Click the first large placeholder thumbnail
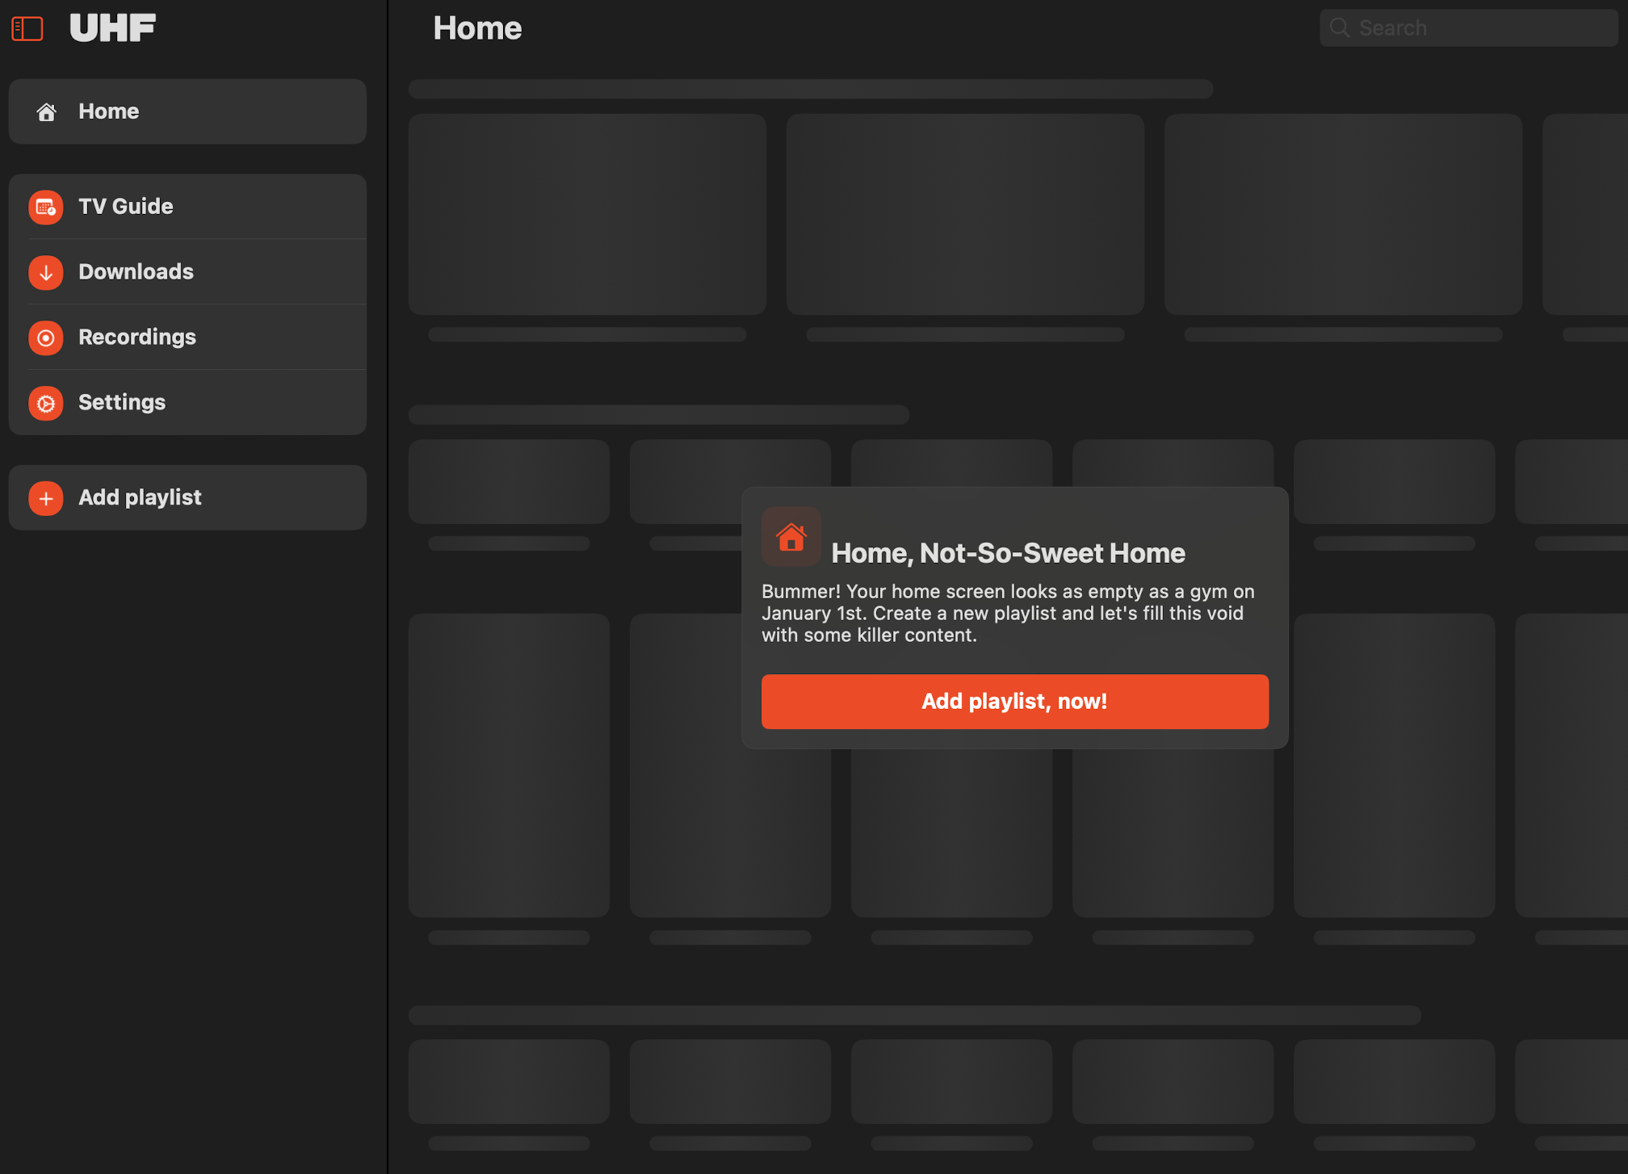Viewport: 1628px width, 1174px height. pos(587,214)
